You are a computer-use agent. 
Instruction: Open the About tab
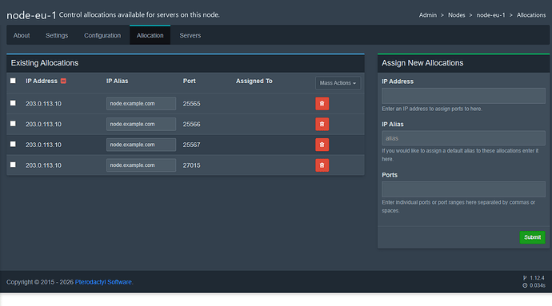(x=22, y=35)
